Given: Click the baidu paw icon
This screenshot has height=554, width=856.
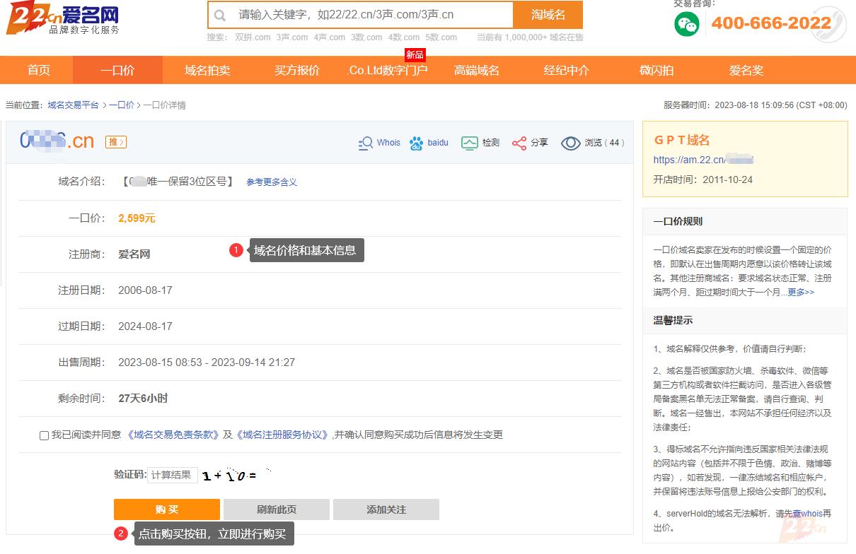Looking at the screenshot, I should pyautogui.click(x=417, y=143).
